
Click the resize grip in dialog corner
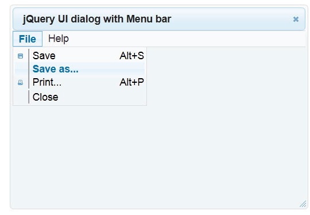(x=303, y=204)
